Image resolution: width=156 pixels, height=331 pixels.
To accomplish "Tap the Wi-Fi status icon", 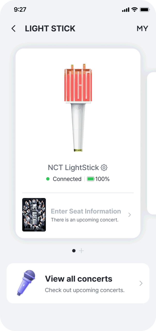I will pos(134,10).
